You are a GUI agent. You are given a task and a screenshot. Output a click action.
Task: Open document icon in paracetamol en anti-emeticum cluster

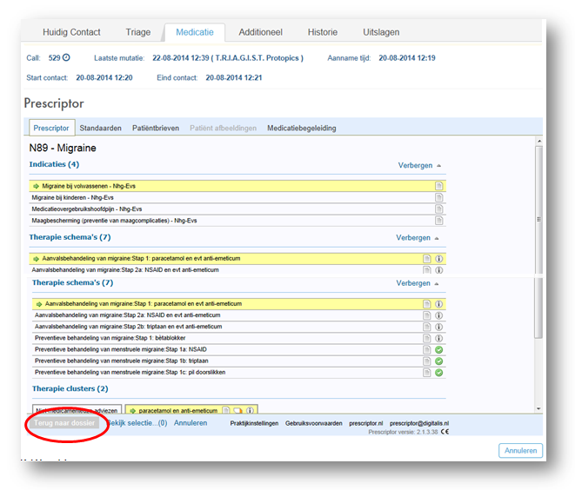pos(226,411)
